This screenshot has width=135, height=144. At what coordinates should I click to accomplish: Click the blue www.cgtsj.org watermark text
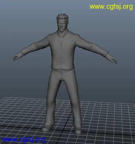tap(24, 139)
